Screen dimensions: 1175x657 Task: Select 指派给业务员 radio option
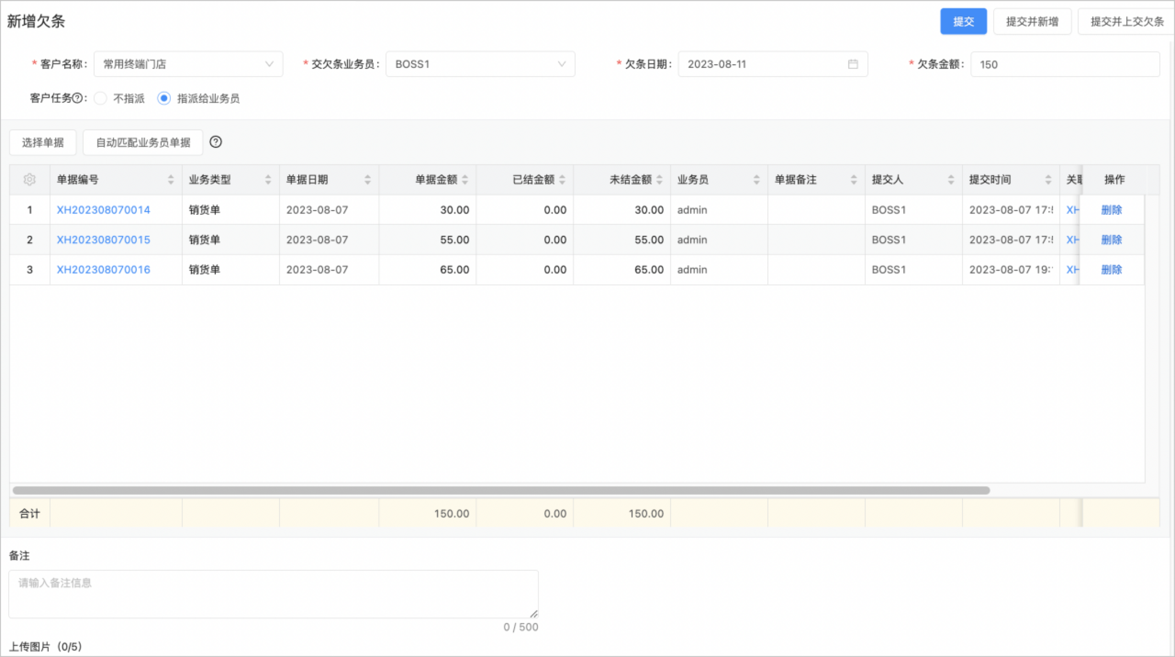click(164, 98)
